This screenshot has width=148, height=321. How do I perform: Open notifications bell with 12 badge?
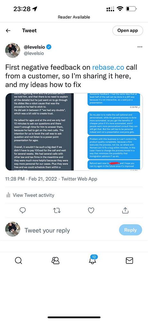click(93, 260)
